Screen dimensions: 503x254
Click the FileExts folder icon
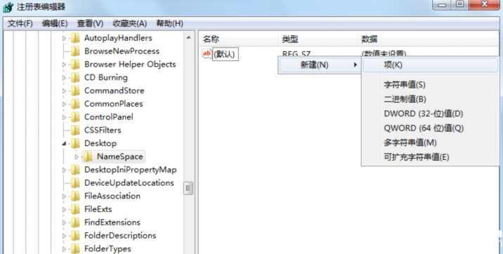pos(75,209)
